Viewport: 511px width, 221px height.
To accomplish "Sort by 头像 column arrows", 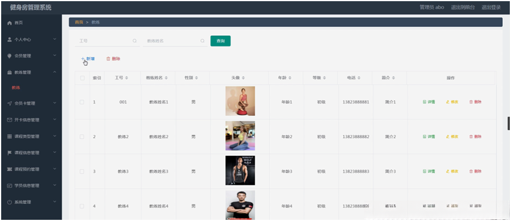I will [x=243, y=78].
